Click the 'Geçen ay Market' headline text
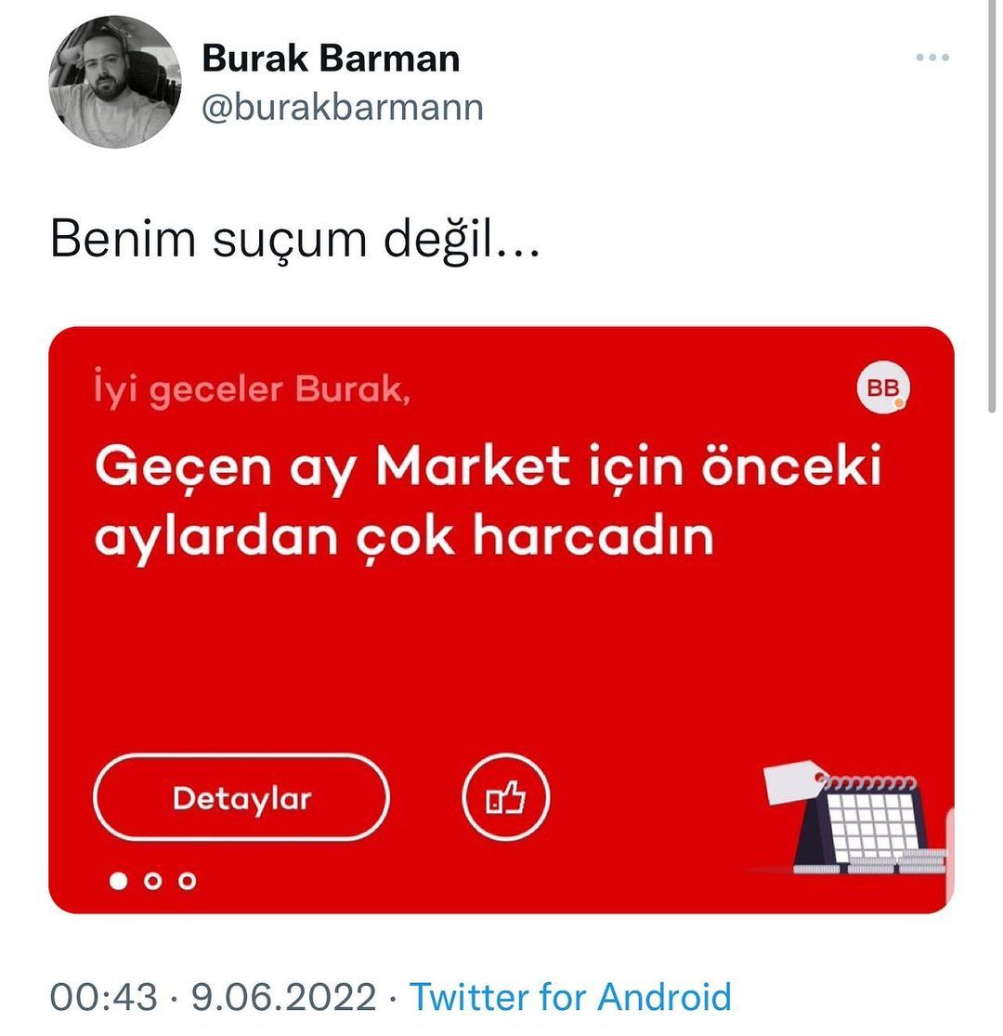The image size is (1003, 1036). [x=488, y=500]
